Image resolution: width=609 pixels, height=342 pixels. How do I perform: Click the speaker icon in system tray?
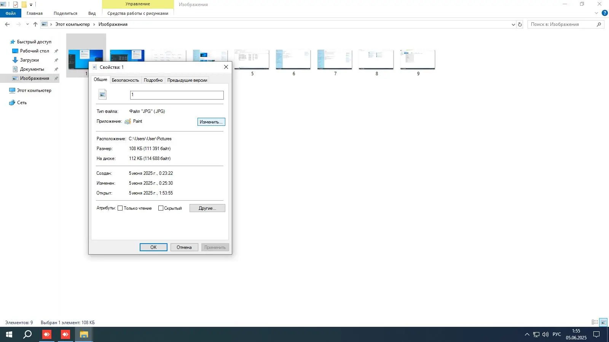pyautogui.click(x=545, y=335)
